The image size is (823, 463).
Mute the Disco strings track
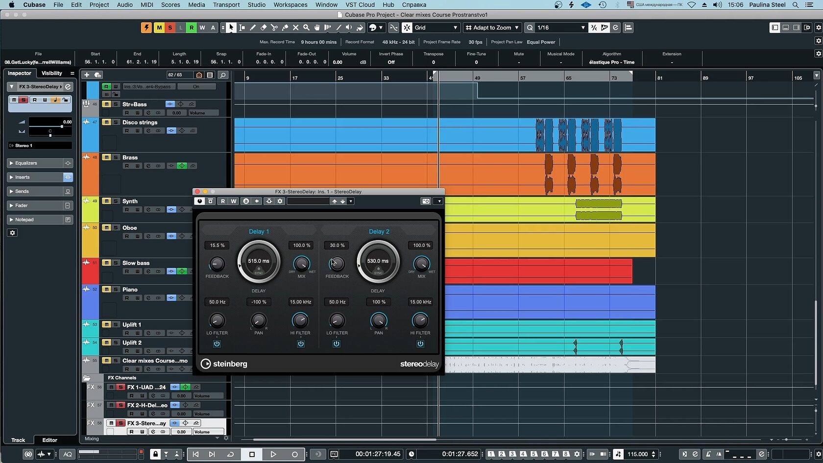106,122
